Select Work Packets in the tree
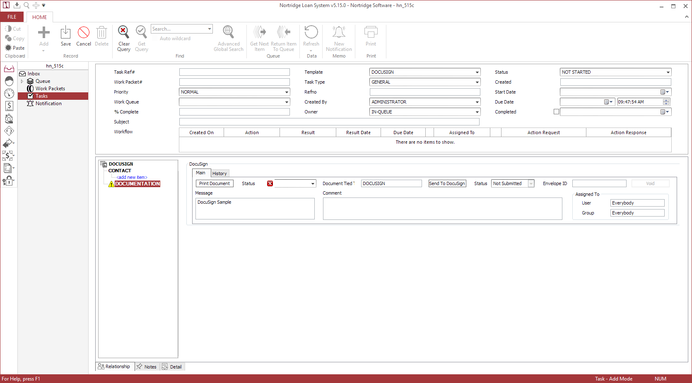 click(x=50, y=89)
